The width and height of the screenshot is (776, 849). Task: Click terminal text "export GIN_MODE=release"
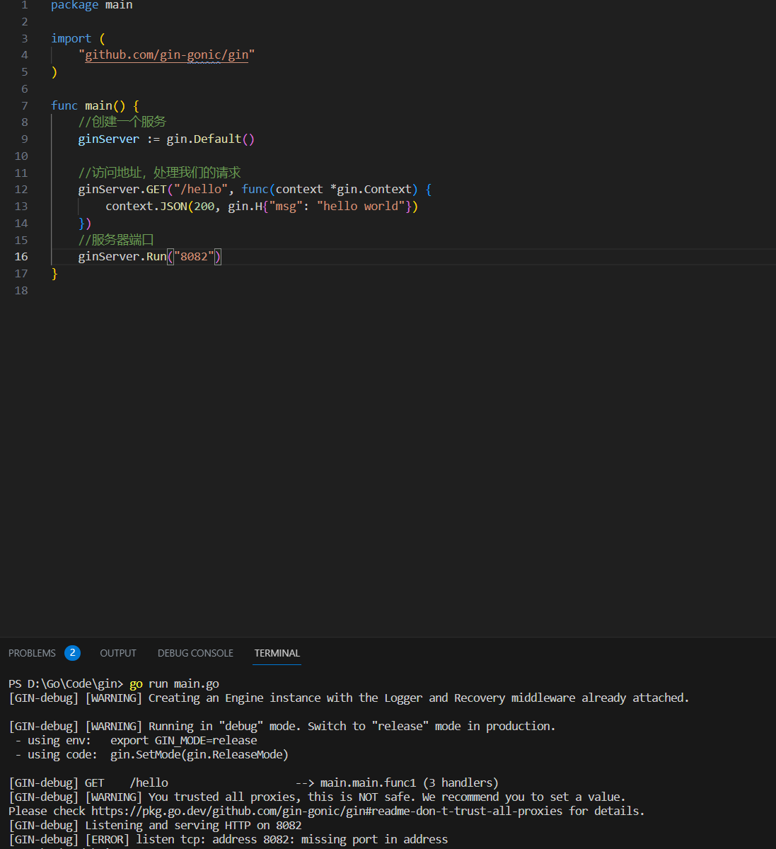pyautogui.click(x=184, y=740)
